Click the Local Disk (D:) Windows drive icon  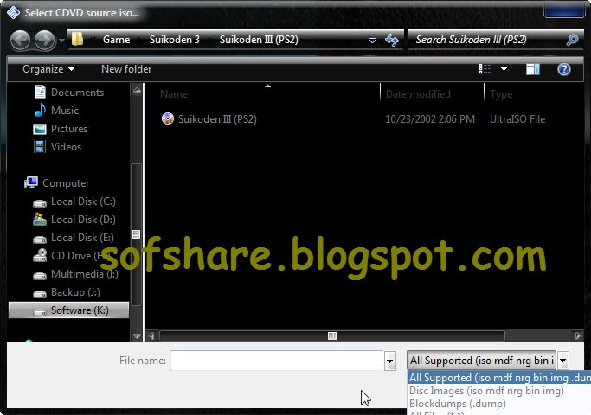[40, 220]
